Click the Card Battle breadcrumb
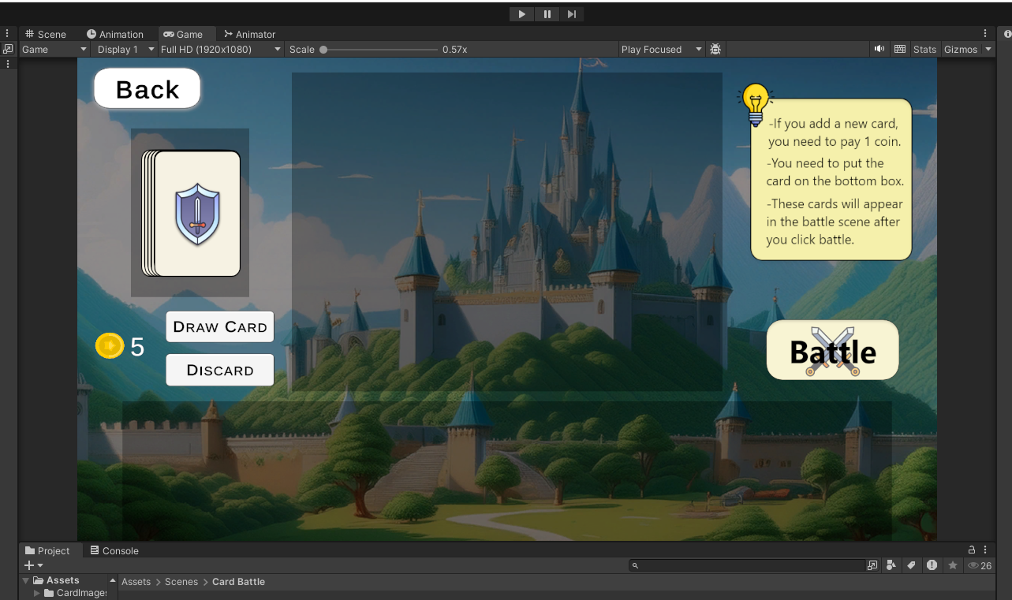 pos(238,582)
